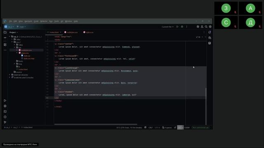
Task: Open the More tool windows ellipsis
Action: pos(5,50)
